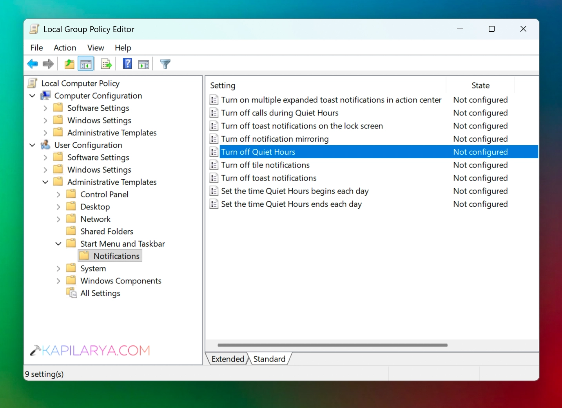Switch to the Extended tab

(x=227, y=359)
